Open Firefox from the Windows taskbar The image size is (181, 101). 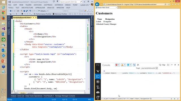pos(3,18)
